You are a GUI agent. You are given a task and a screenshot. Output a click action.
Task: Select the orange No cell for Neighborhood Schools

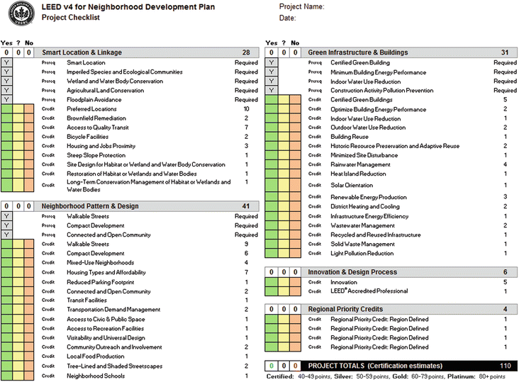(x=29, y=376)
